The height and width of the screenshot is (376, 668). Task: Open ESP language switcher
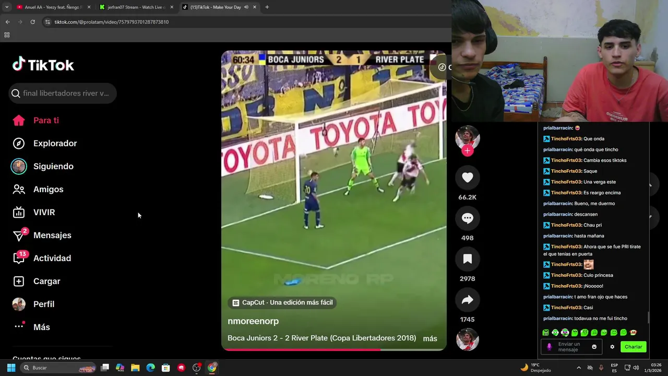pos(614,368)
